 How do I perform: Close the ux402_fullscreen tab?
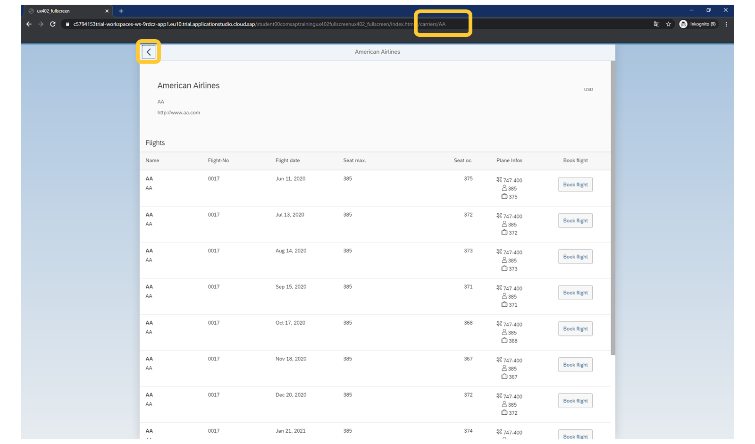107,11
